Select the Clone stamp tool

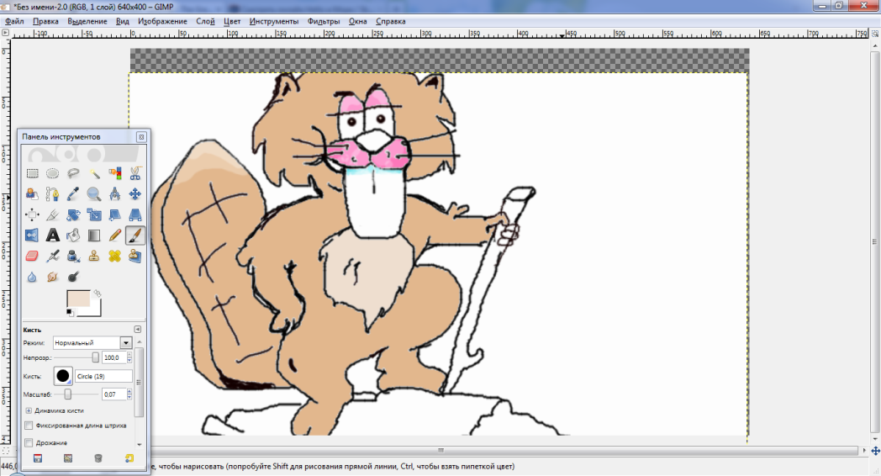click(94, 257)
